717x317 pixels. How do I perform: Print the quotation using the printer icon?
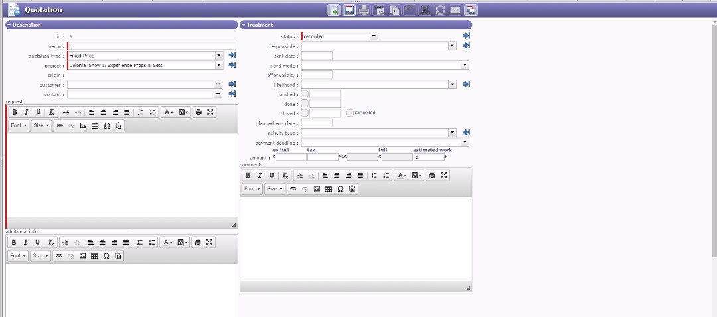point(364,10)
